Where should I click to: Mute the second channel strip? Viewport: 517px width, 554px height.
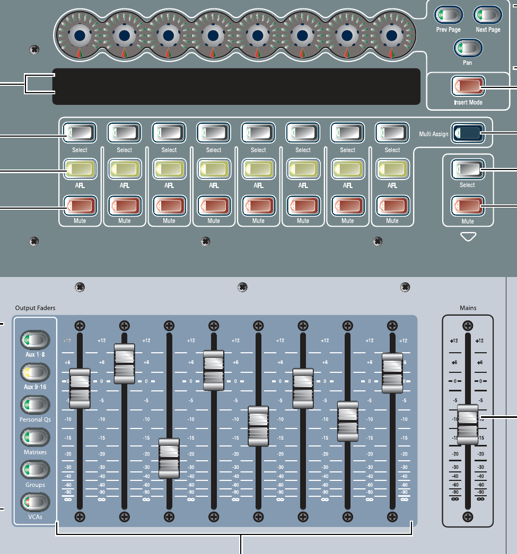coord(125,205)
